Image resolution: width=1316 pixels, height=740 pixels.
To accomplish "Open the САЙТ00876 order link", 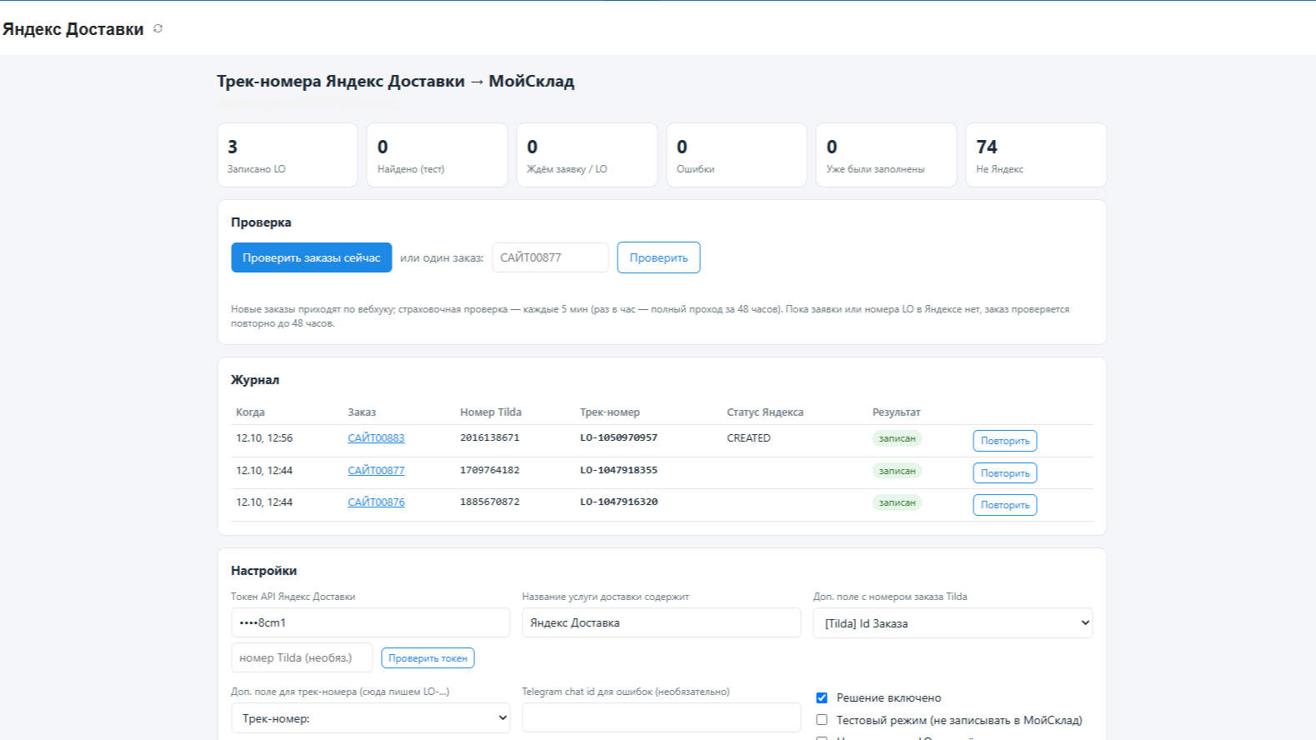I will [x=376, y=502].
